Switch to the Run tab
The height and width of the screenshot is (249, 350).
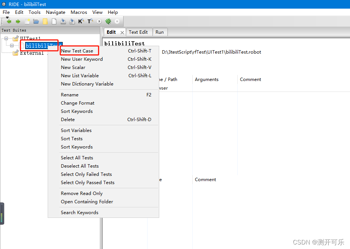point(160,32)
